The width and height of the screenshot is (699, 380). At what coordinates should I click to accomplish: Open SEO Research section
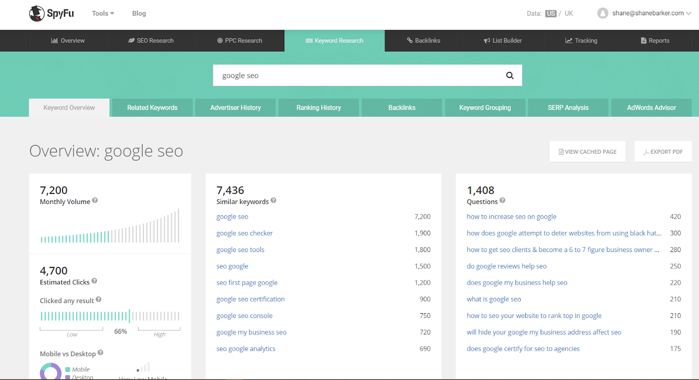point(151,41)
